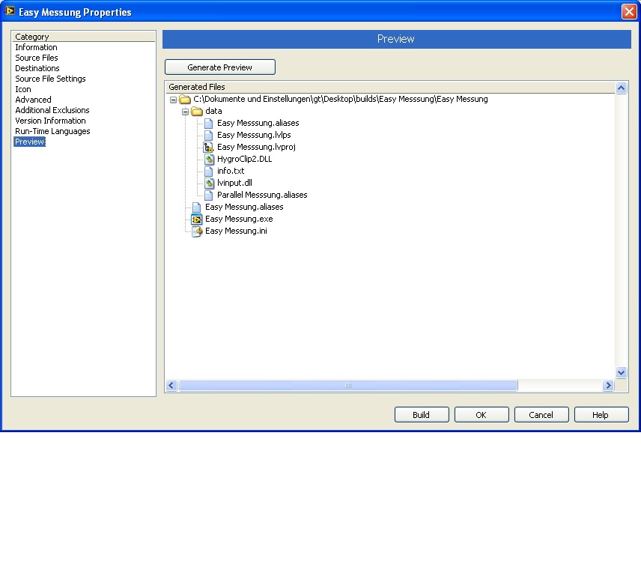Click the Easy Messung.ini settings icon

[197, 231]
